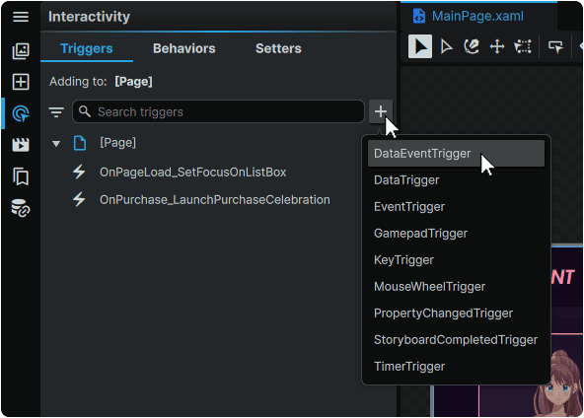Click the lightning icon beside OnPageLoad_SetFocusOnListBox

point(79,172)
